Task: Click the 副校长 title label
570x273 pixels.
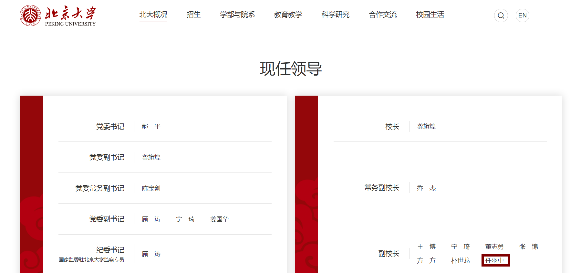Action: pyautogui.click(x=389, y=254)
